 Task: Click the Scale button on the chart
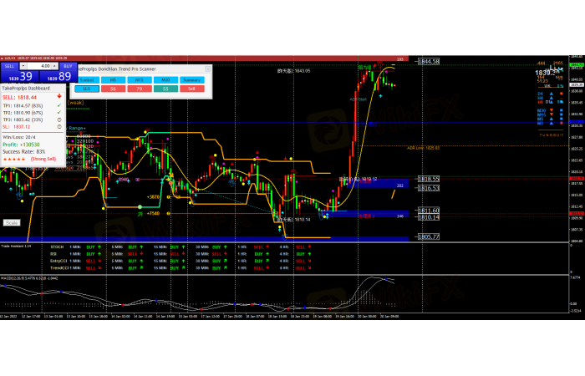[x=12, y=222]
